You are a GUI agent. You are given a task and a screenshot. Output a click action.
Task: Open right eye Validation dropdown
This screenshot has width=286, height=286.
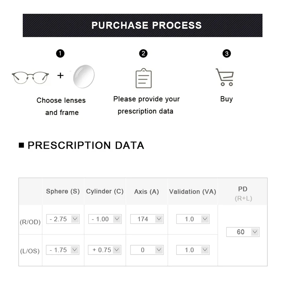pos(193,219)
